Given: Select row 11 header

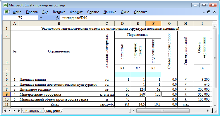Looking at the screenshot, I should [7, 104].
